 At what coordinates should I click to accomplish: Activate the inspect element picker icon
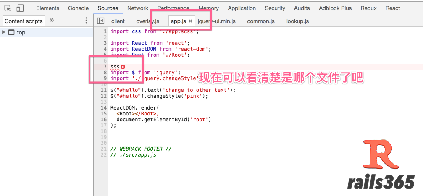8,8
